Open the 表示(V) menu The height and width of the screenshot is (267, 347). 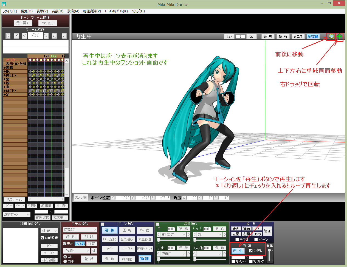(x=42, y=11)
